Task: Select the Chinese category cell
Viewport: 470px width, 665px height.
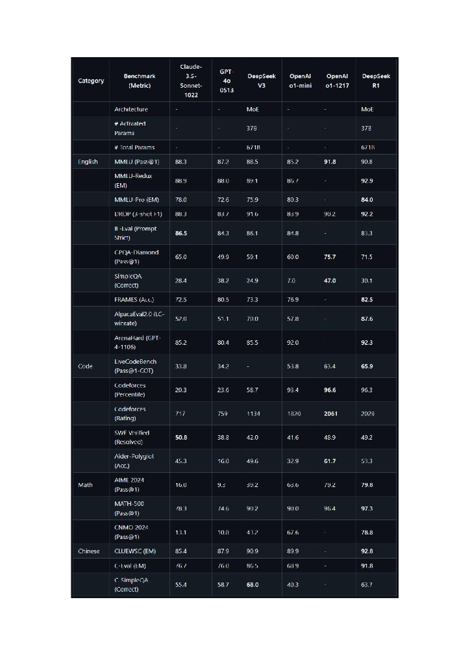Action: 89,551
